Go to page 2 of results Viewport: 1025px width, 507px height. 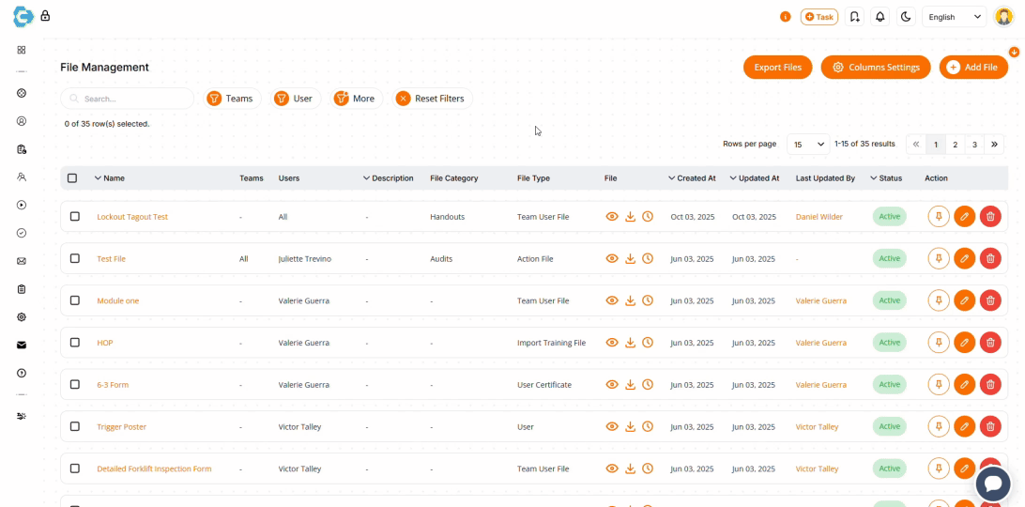(x=955, y=145)
